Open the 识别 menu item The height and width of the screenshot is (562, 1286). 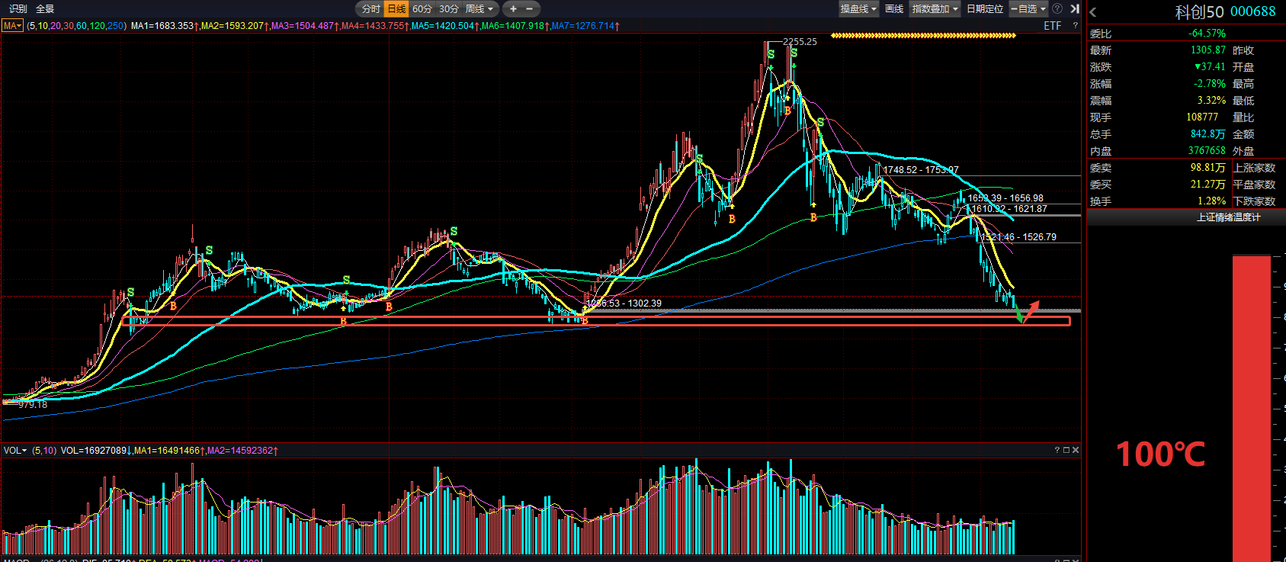[x=18, y=9]
